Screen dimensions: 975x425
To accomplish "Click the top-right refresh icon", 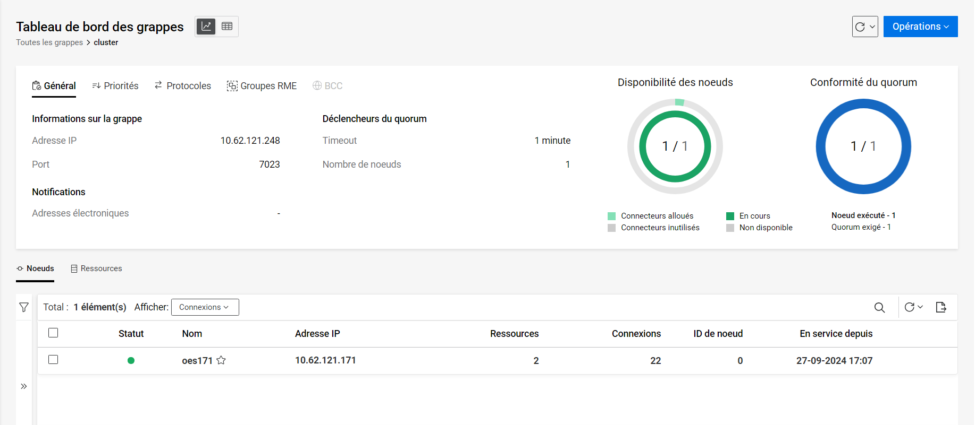I will tap(860, 27).
